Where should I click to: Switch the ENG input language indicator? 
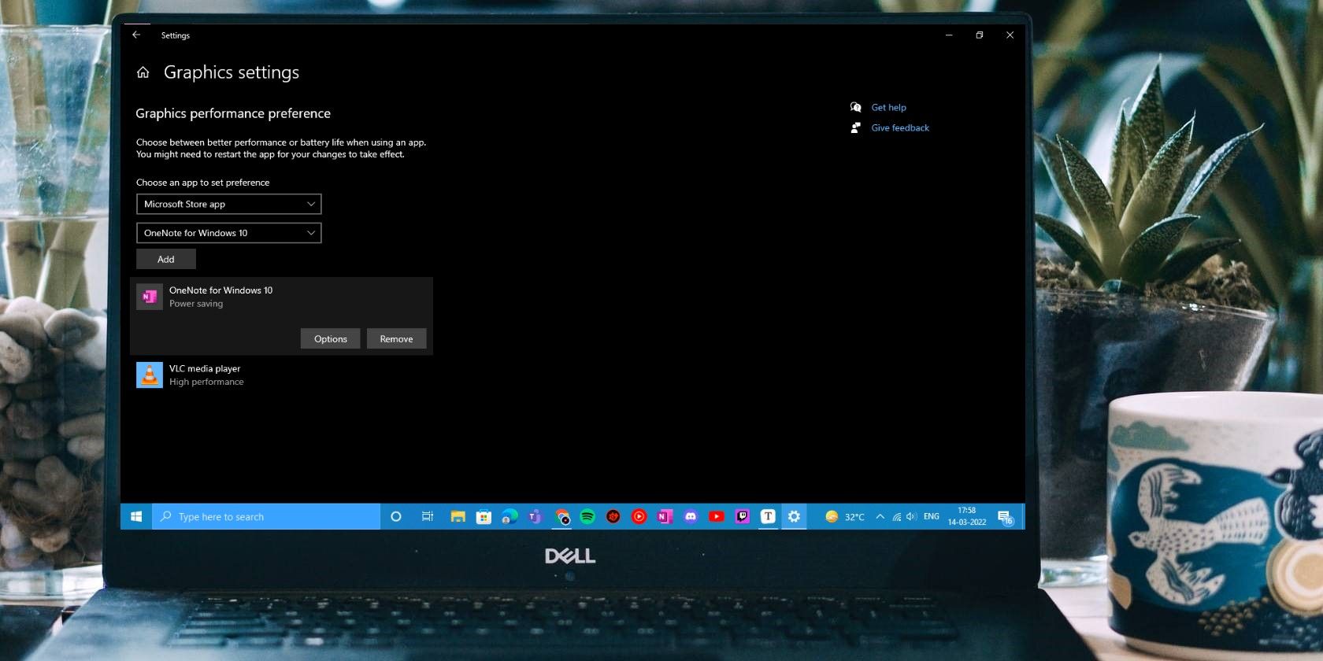click(931, 516)
